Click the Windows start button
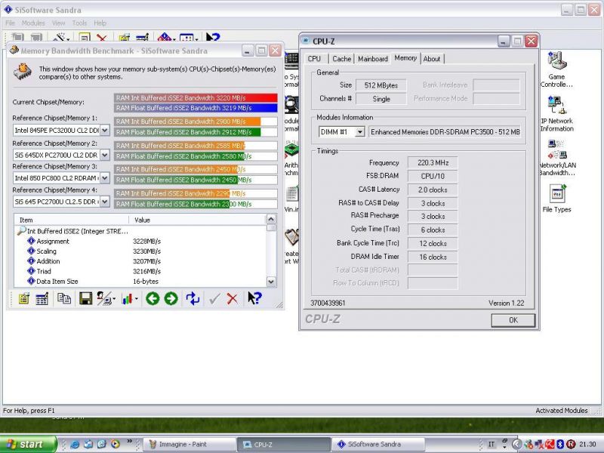The height and width of the screenshot is (453, 604). [28, 444]
